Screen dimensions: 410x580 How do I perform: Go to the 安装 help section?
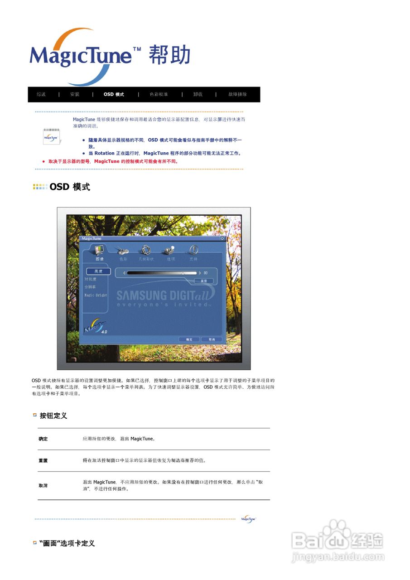click(75, 94)
